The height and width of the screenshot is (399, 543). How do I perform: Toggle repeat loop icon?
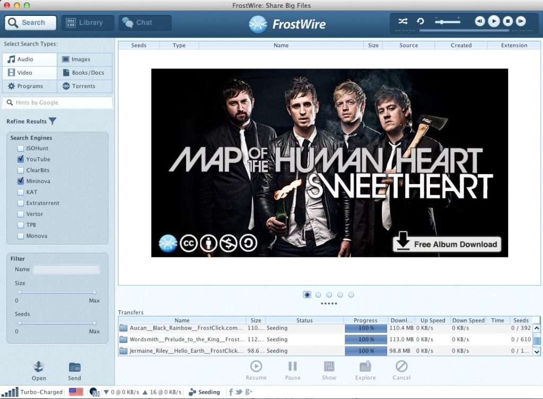click(x=421, y=21)
